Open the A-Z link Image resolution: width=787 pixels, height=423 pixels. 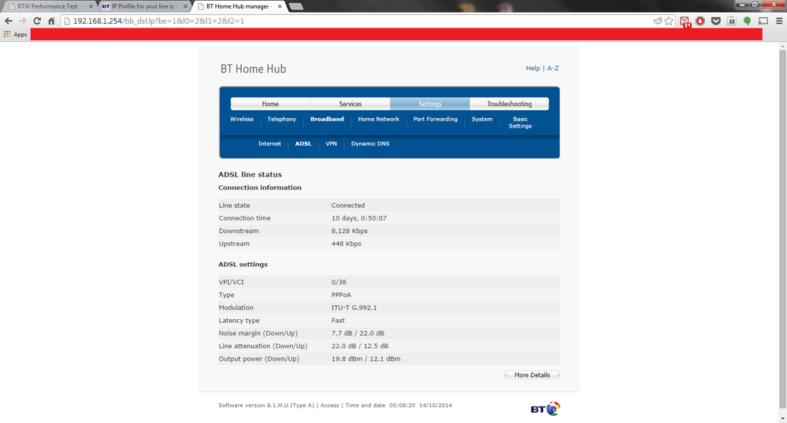[552, 69]
